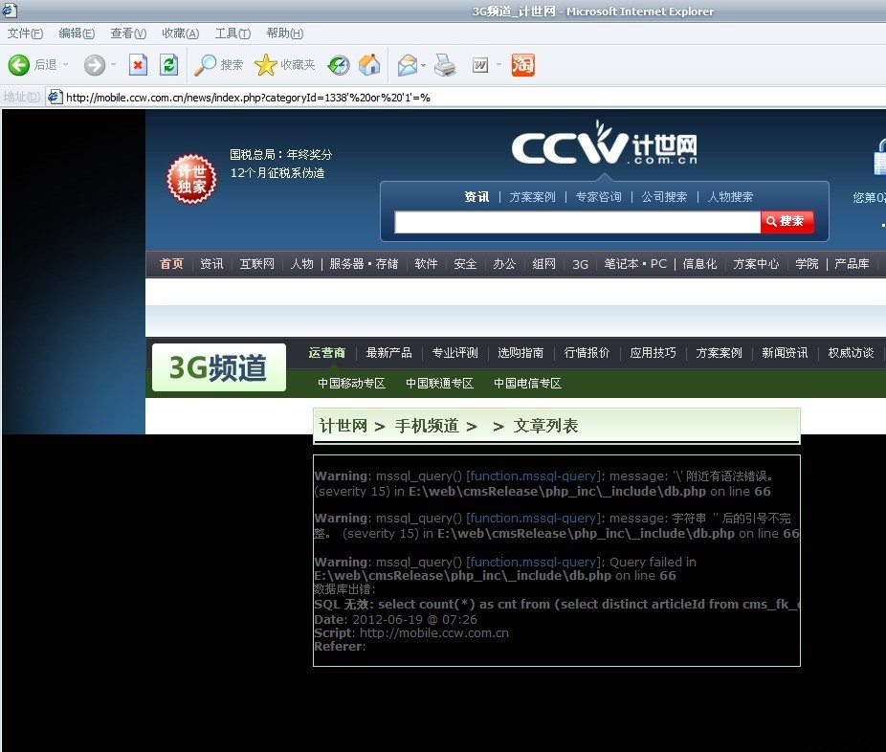Open Favorites with the star icon
The width and height of the screenshot is (886, 752).
tap(266, 65)
